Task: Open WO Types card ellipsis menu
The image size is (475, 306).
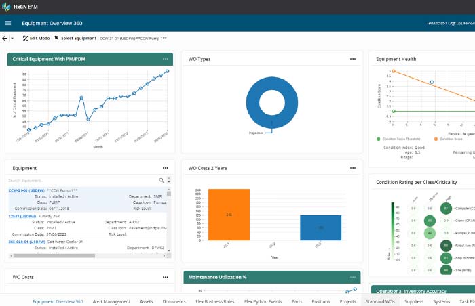Action: (352, 59)
